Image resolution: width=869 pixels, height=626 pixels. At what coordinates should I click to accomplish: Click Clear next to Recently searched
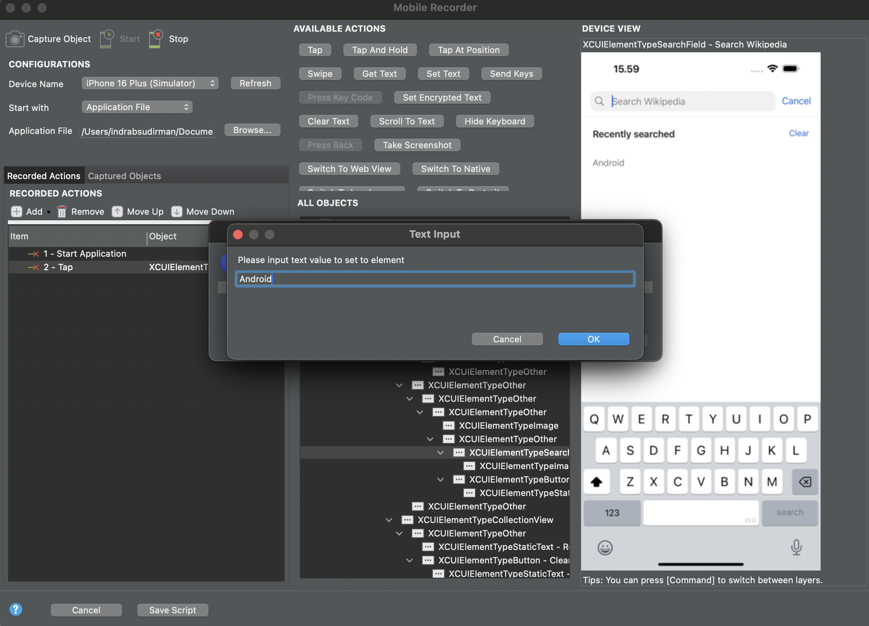(798, 133)
